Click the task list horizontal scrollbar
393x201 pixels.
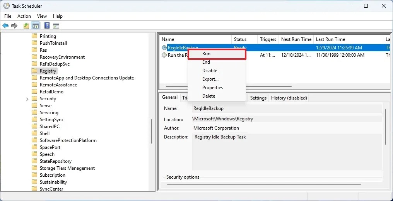coord(229,86)
